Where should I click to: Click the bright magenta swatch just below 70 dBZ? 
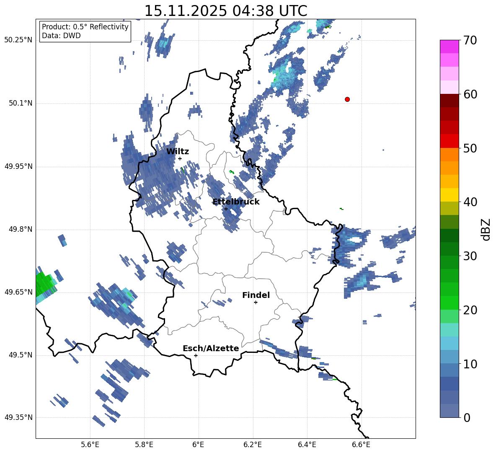coord(449,47)
